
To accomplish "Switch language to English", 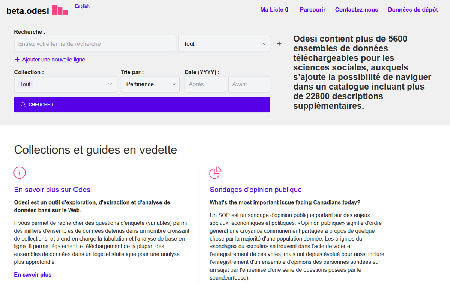I will (x=82, y=6).
